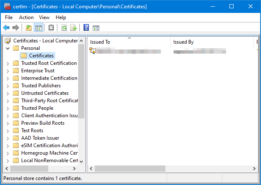The image size is (261, 185).
Task: Click details pane horizontal scrollbar thumb
Action: click(130, 168)
